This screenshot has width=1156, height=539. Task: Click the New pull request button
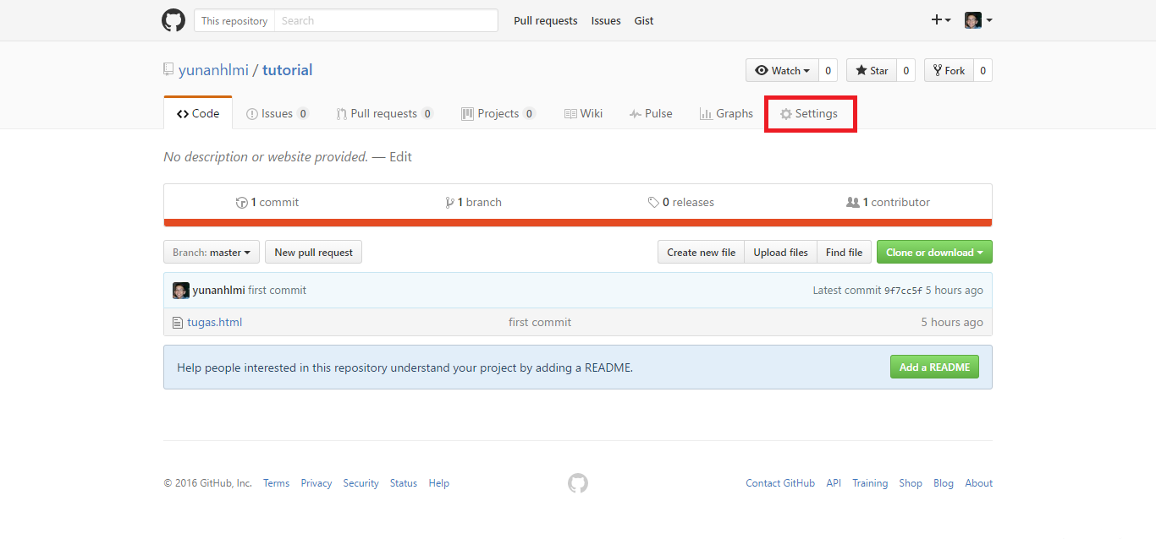[313, 252]
